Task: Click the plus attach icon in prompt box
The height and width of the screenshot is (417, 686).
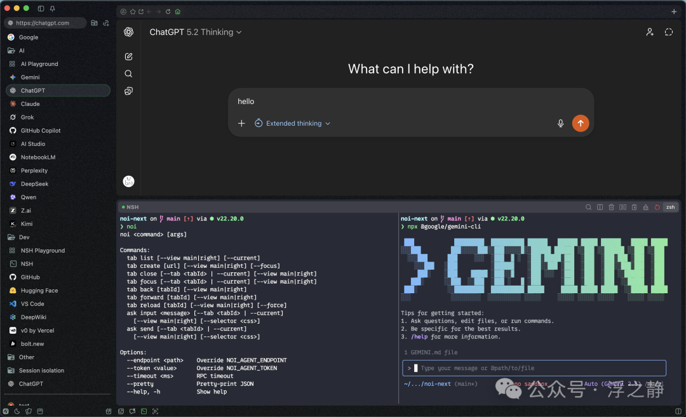Action: click(241, 123)
